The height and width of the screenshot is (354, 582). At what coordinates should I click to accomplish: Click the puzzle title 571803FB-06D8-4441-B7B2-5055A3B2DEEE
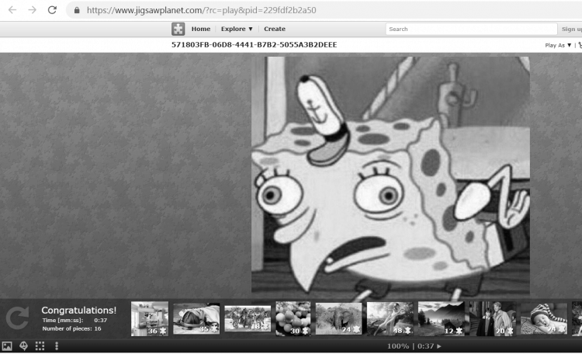[255, 45]
